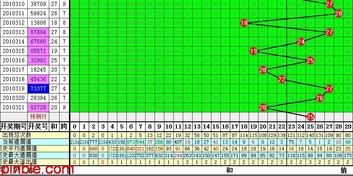Click period number 2010321

(13, 107)
